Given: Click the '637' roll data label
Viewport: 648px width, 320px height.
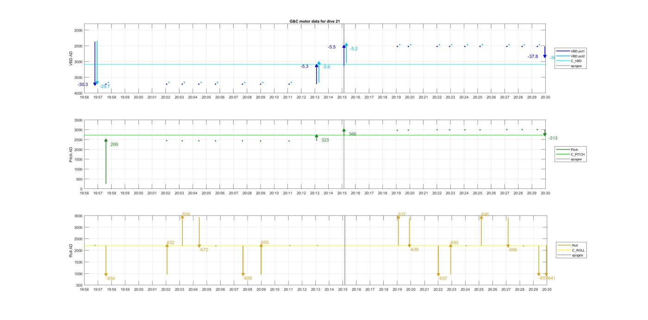Looking at the screenshot, I should tap(402, 214).
